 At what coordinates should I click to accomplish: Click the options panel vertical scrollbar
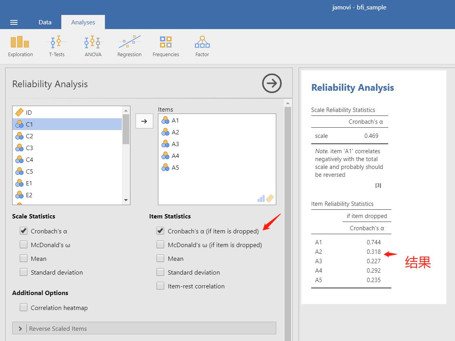point(288,224)
